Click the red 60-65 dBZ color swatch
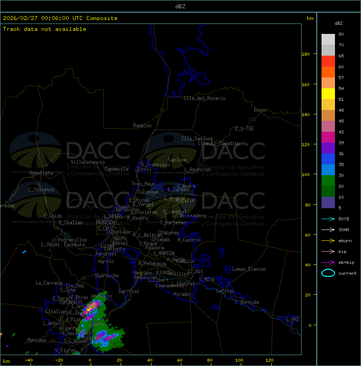This screenshot has width=361, height=366. tap(328, 61)
